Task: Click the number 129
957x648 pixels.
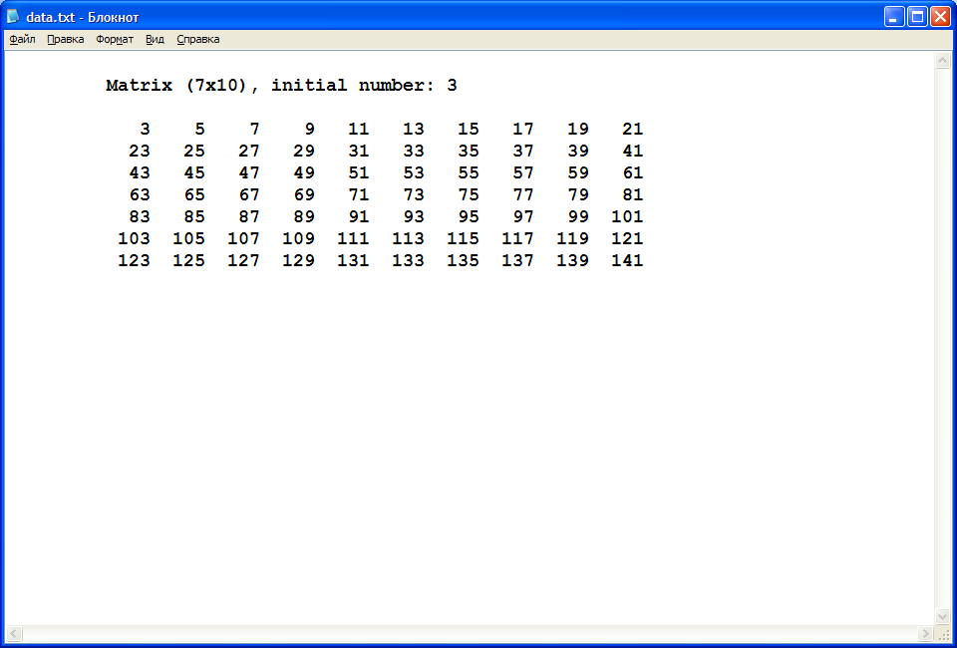Action: (298, 261)
